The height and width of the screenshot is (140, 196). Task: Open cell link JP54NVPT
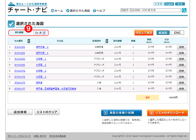(20, 89)
